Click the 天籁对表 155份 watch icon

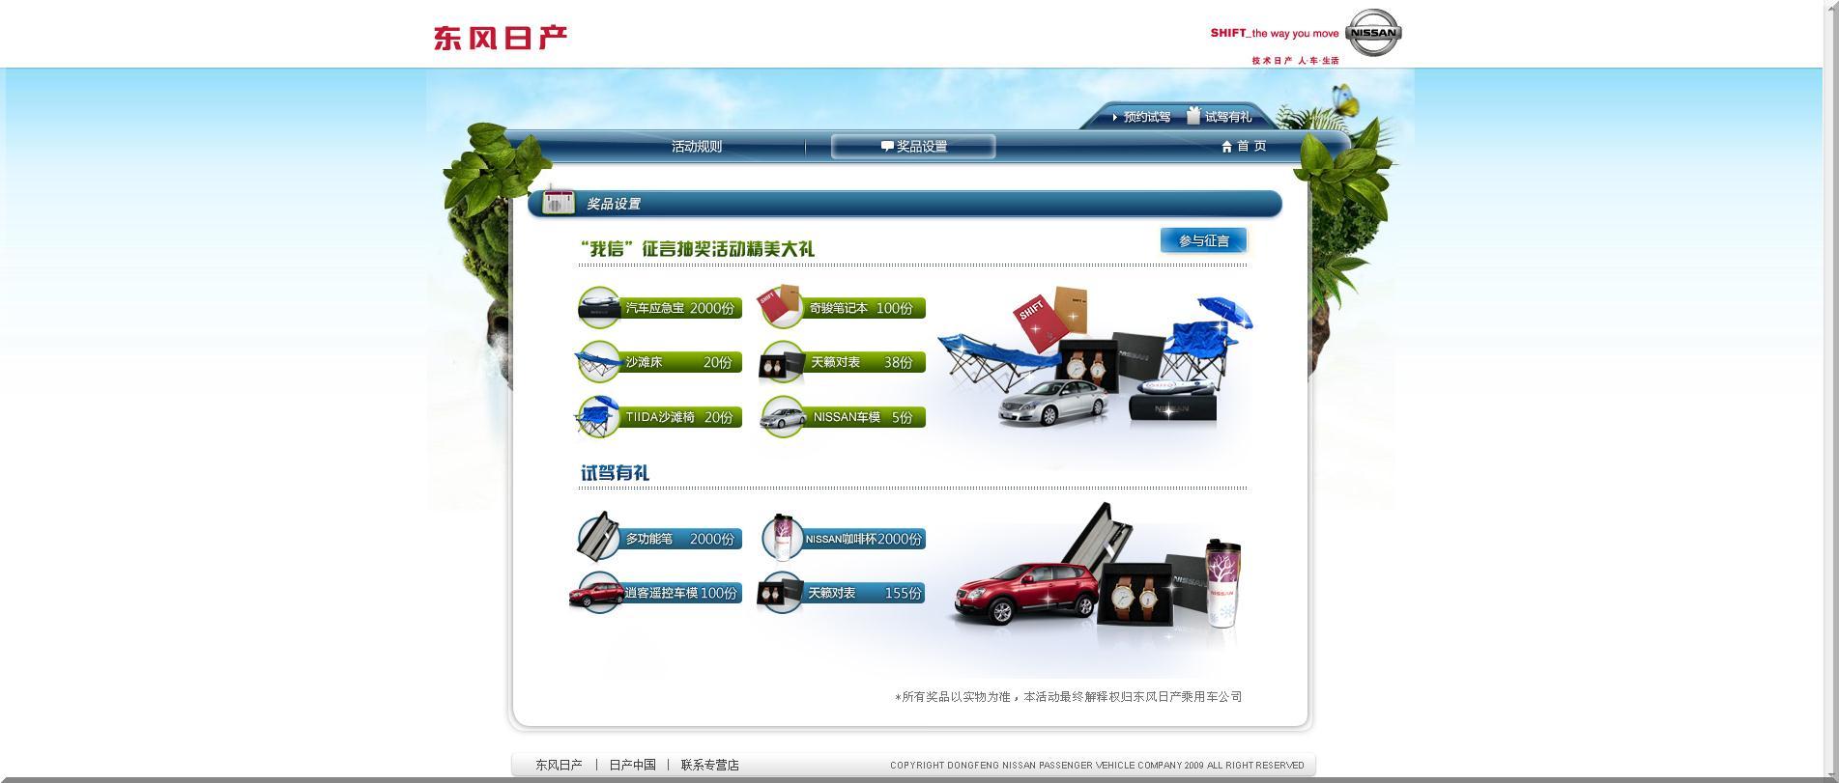(x=781, y=592)
